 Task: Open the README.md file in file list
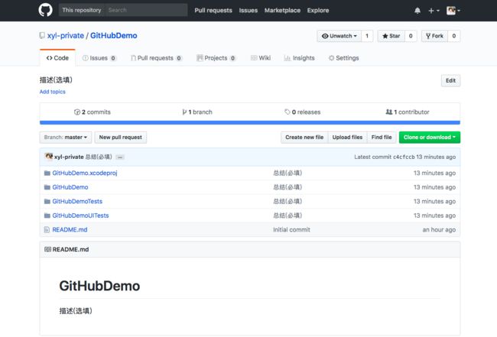coord(70,229)
